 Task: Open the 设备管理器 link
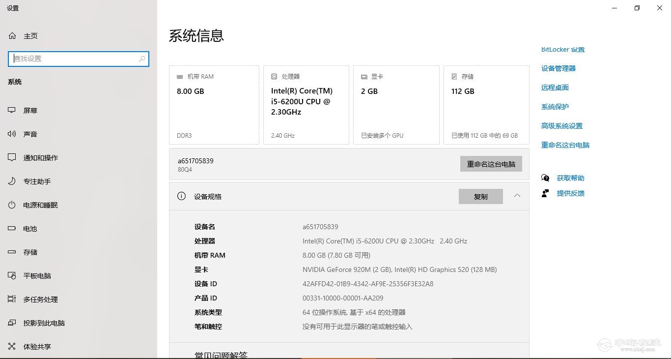click(558, 68)
